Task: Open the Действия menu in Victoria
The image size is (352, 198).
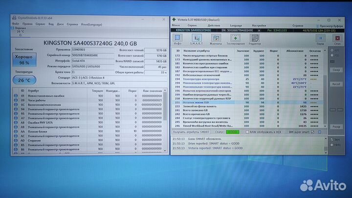Action: (214, 25)
